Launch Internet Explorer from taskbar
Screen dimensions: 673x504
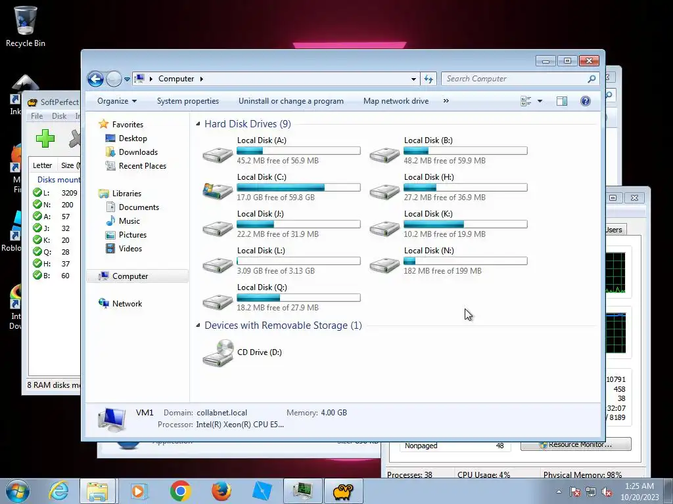58,491
